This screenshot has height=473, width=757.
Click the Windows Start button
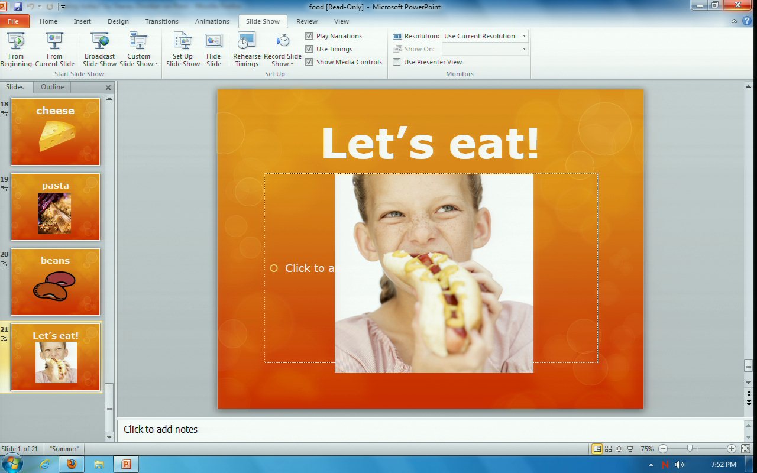pos(12,464)
